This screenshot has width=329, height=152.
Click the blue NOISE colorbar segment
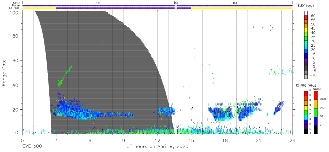(316, 121)
